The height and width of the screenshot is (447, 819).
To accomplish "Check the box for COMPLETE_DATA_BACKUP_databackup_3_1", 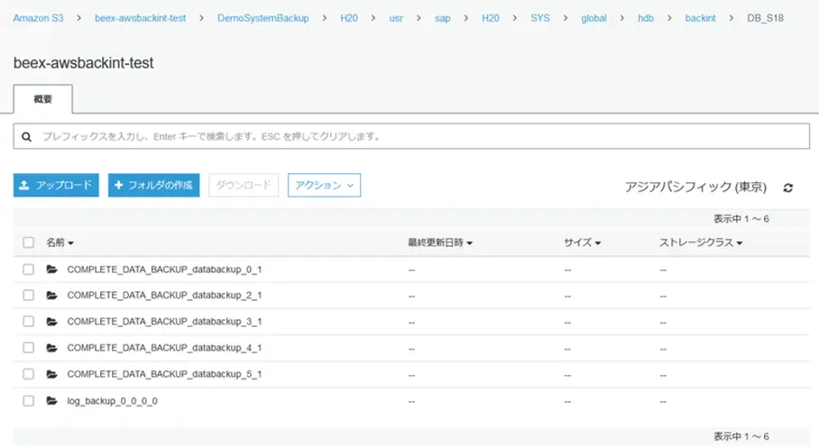I will (28, 322).
